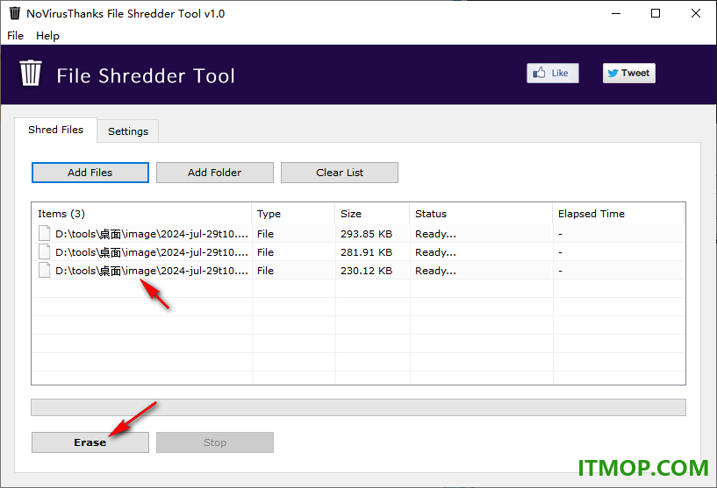
Task: Click the Add Folder button
Action: point(215,173)
